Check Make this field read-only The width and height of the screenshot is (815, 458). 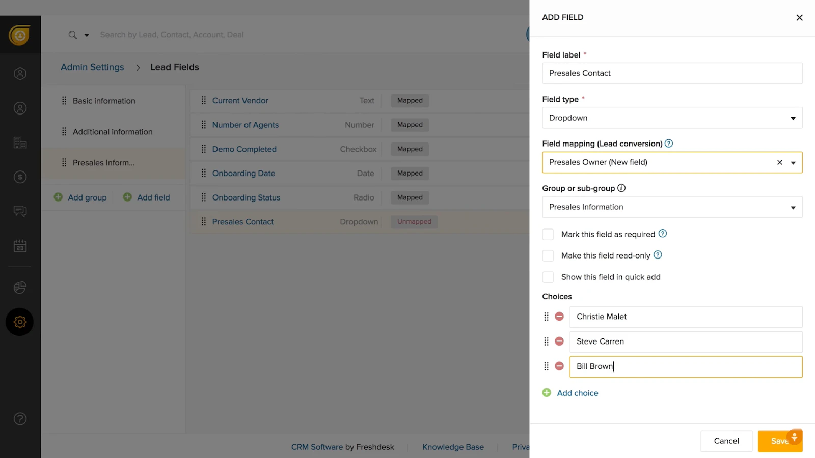[548, 255]
